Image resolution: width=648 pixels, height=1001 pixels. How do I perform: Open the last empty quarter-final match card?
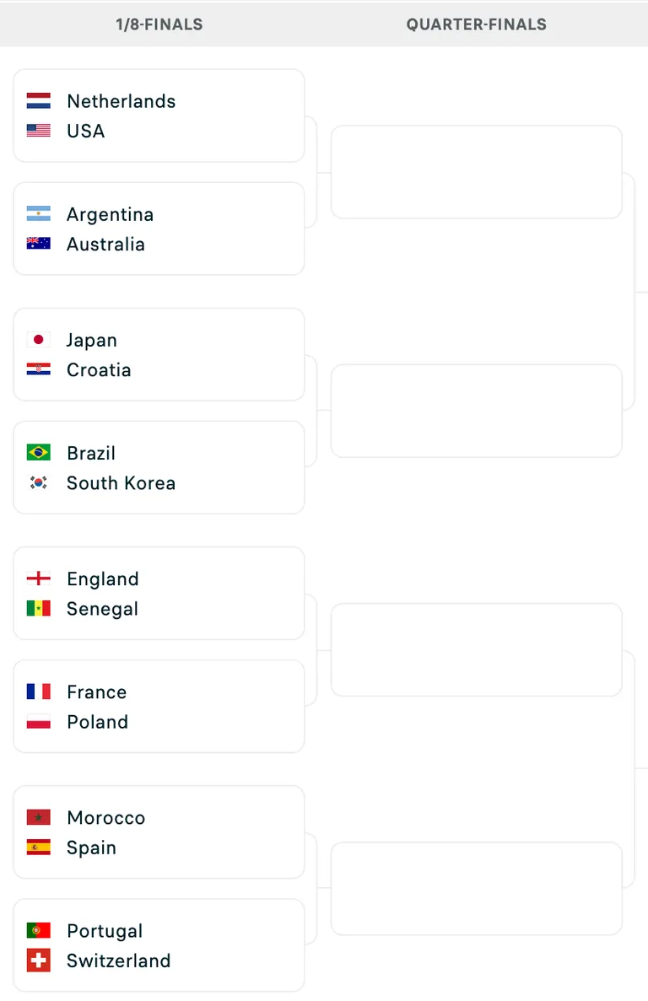pyautogui.click(x=476, y=889)
